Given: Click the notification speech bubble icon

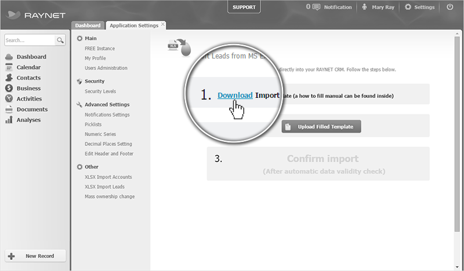Looking at the screenshot, I should click(316, 7).
